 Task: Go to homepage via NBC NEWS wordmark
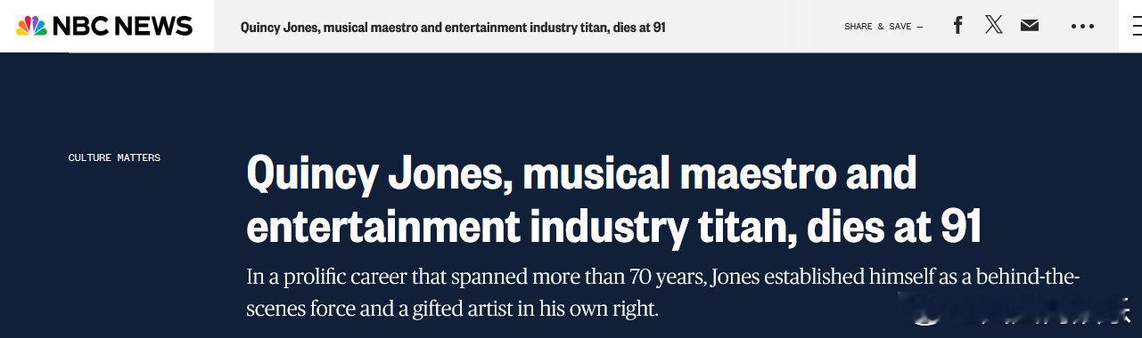[122, 27]
